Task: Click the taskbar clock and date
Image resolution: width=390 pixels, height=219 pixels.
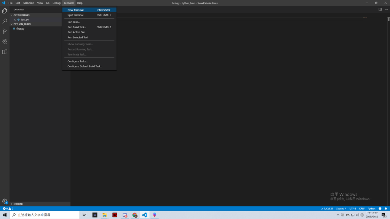Action: pyautogui.click(x=372, y=215)
